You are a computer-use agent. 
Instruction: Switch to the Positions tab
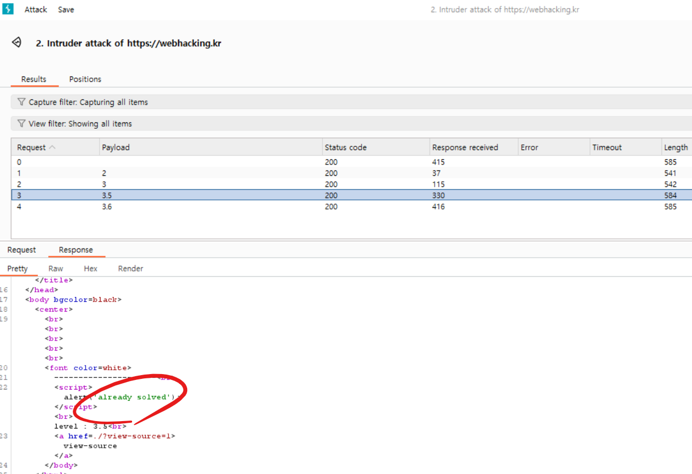pyautogui.click(x=85, y=79)
